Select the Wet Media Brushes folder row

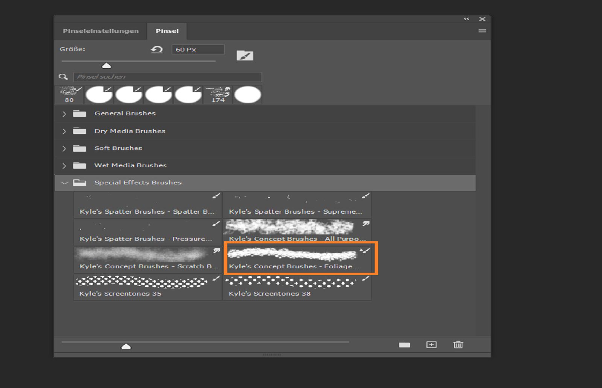265,165
